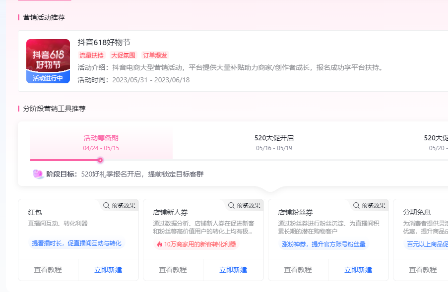Image resolution: width=448 pixels, height=292 pixels.
Task: Click the 05/16 - 05/19 date range
Action: pyautogui.click(x=274, y=148)
